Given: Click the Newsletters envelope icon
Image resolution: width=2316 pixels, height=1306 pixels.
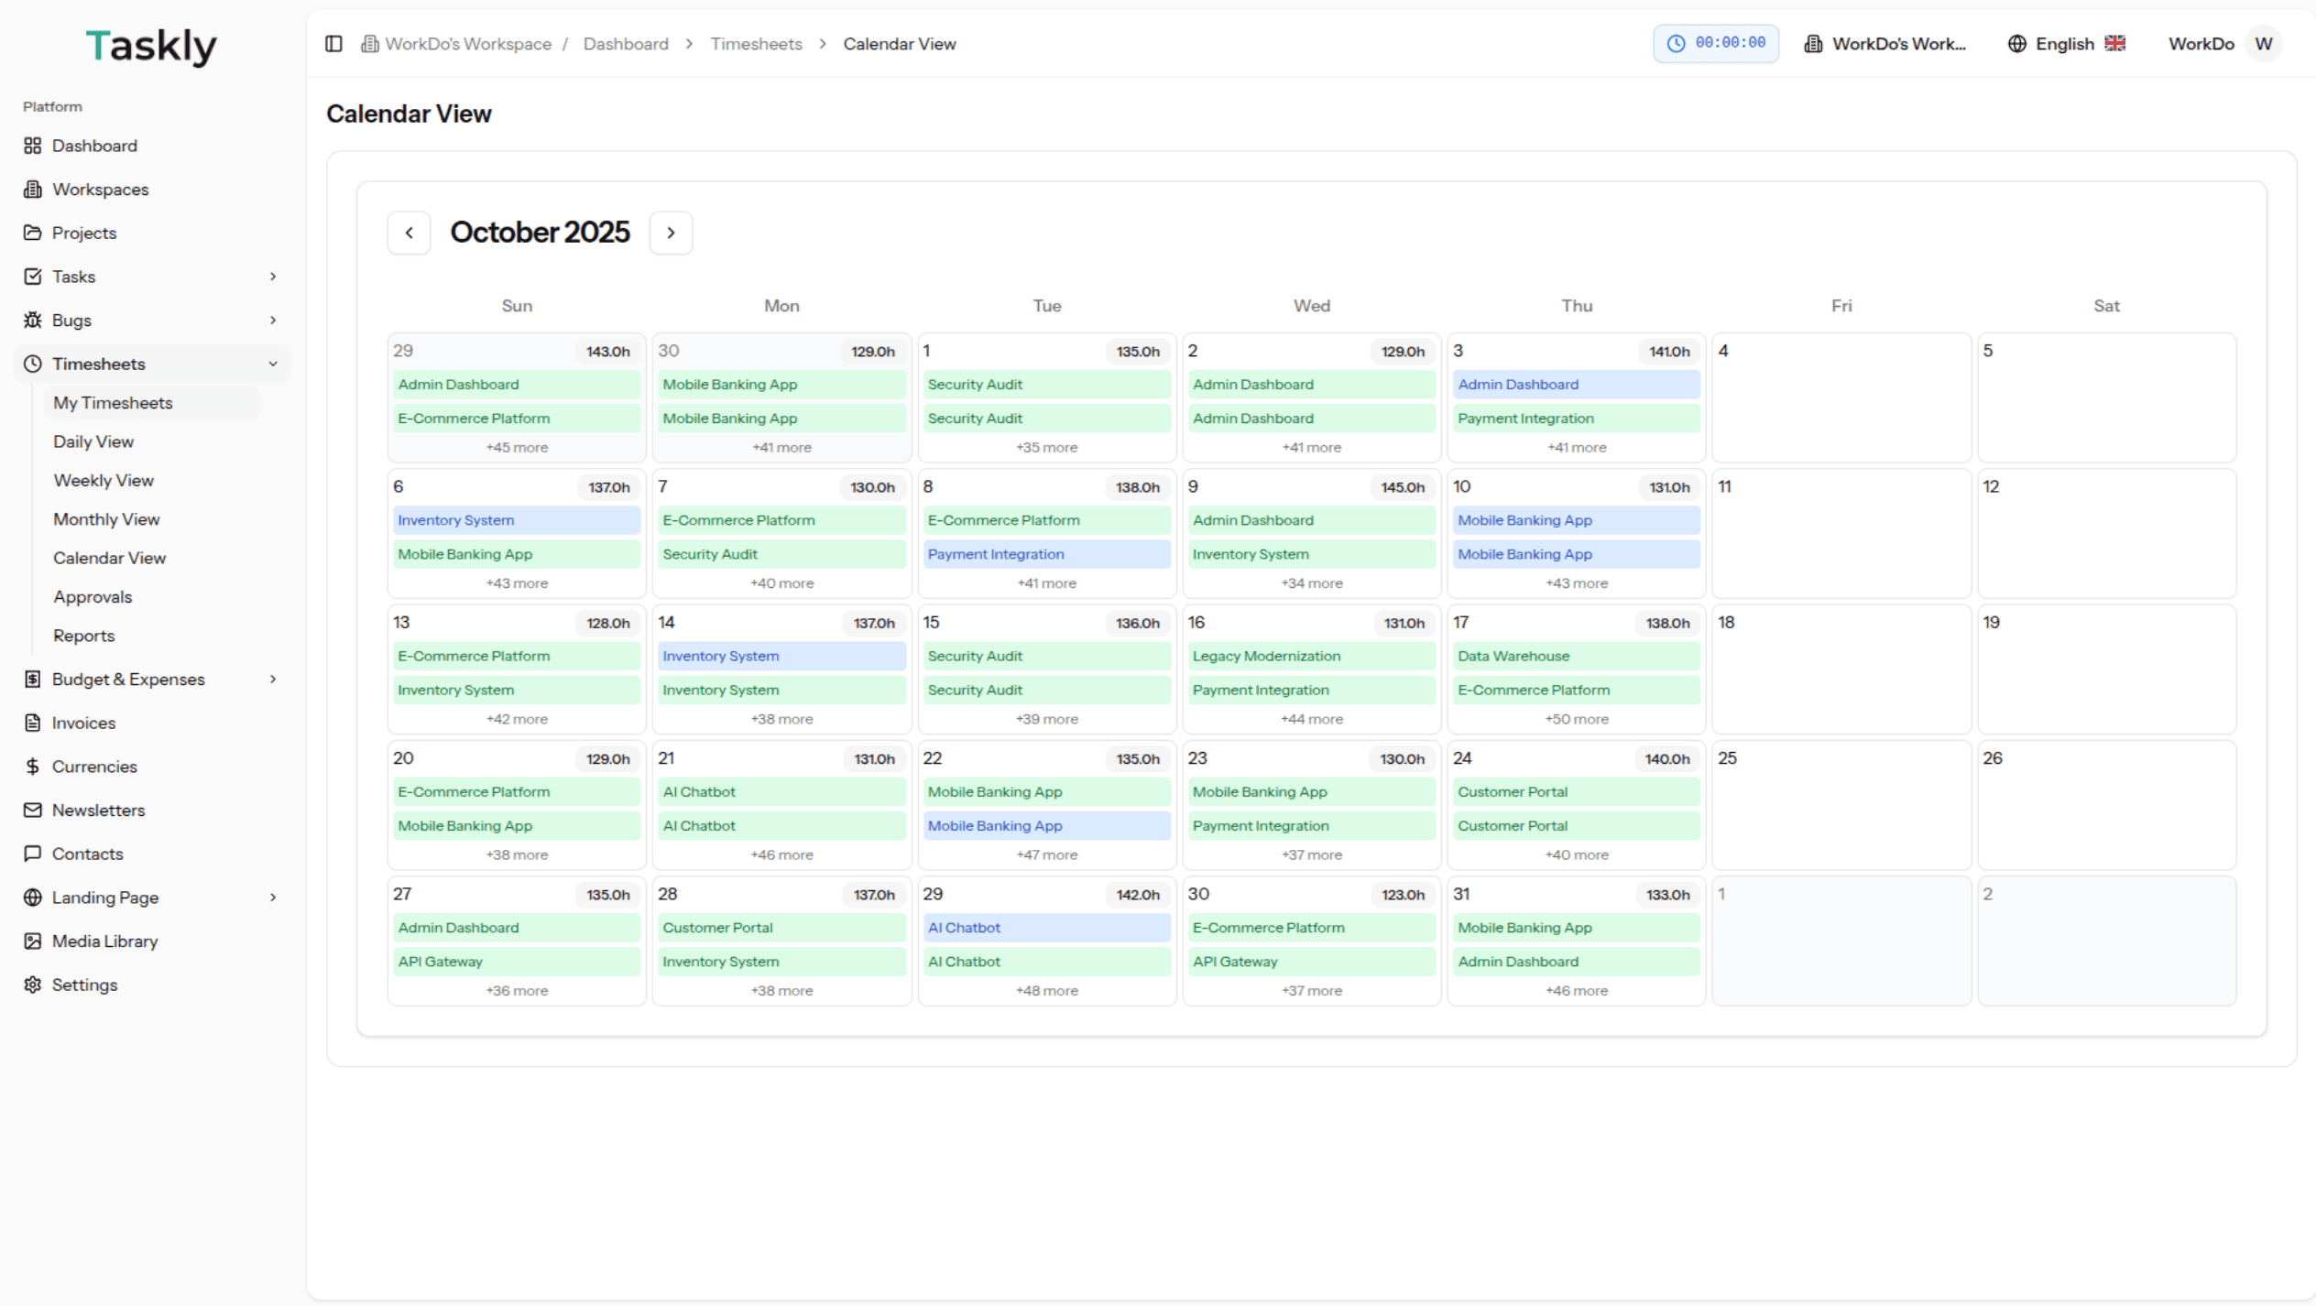Looking at the screenshot, I should pos(33,810).
